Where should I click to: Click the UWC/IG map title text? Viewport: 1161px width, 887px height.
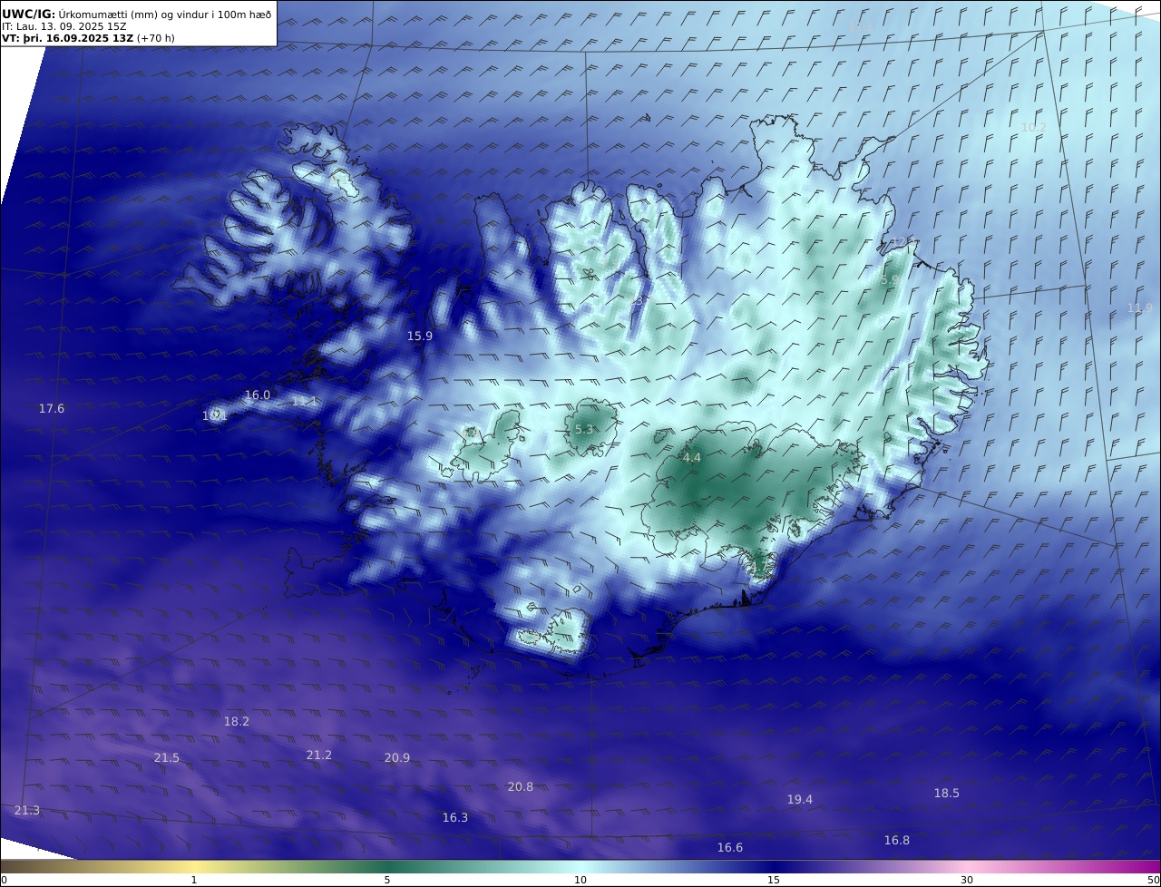coord(137,14)
